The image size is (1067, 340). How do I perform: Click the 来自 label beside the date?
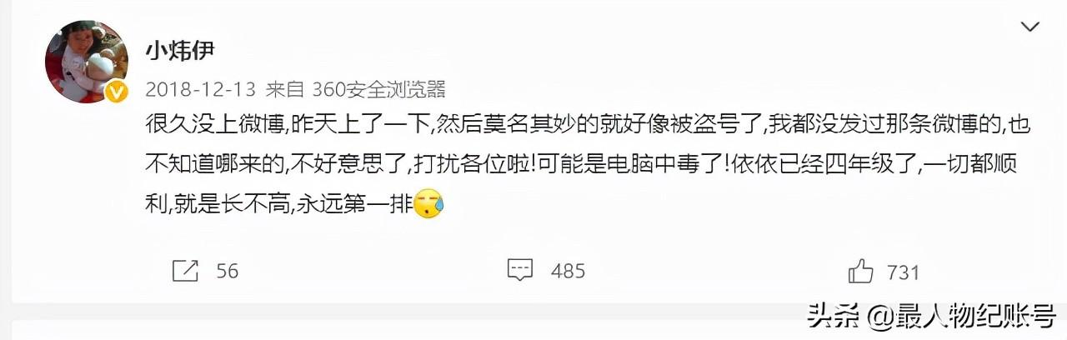click(x=285, y=88)
